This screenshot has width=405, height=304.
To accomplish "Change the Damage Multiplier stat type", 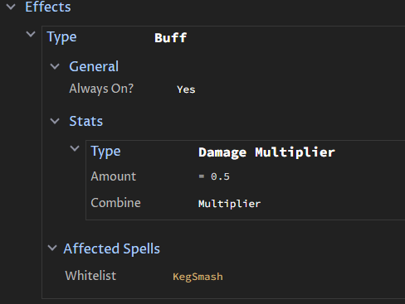I will [x=266, y=152].
